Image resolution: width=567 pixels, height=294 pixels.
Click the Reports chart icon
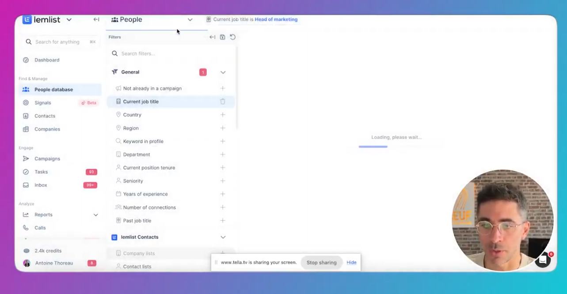(x=26, y=215)
